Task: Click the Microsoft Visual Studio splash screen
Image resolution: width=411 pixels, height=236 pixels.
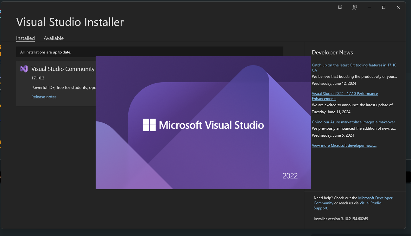Action: pos(203,123)
